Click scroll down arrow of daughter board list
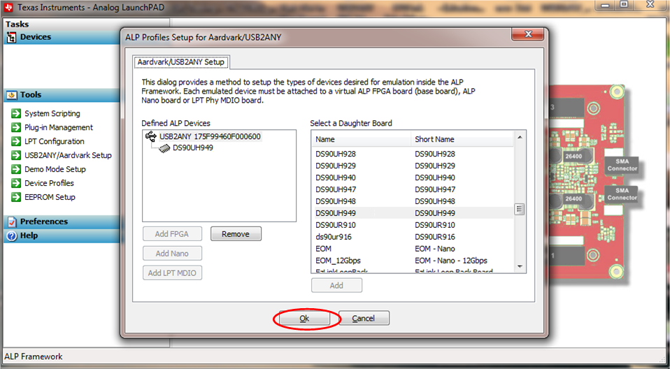 tap(520, 267)
